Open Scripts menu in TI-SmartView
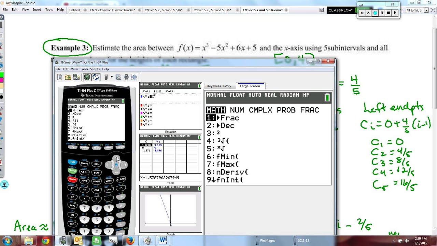Screen dimensions: 437x246 [x=95, y=69]
